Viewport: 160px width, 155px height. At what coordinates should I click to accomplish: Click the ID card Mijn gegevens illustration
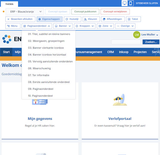40,102
